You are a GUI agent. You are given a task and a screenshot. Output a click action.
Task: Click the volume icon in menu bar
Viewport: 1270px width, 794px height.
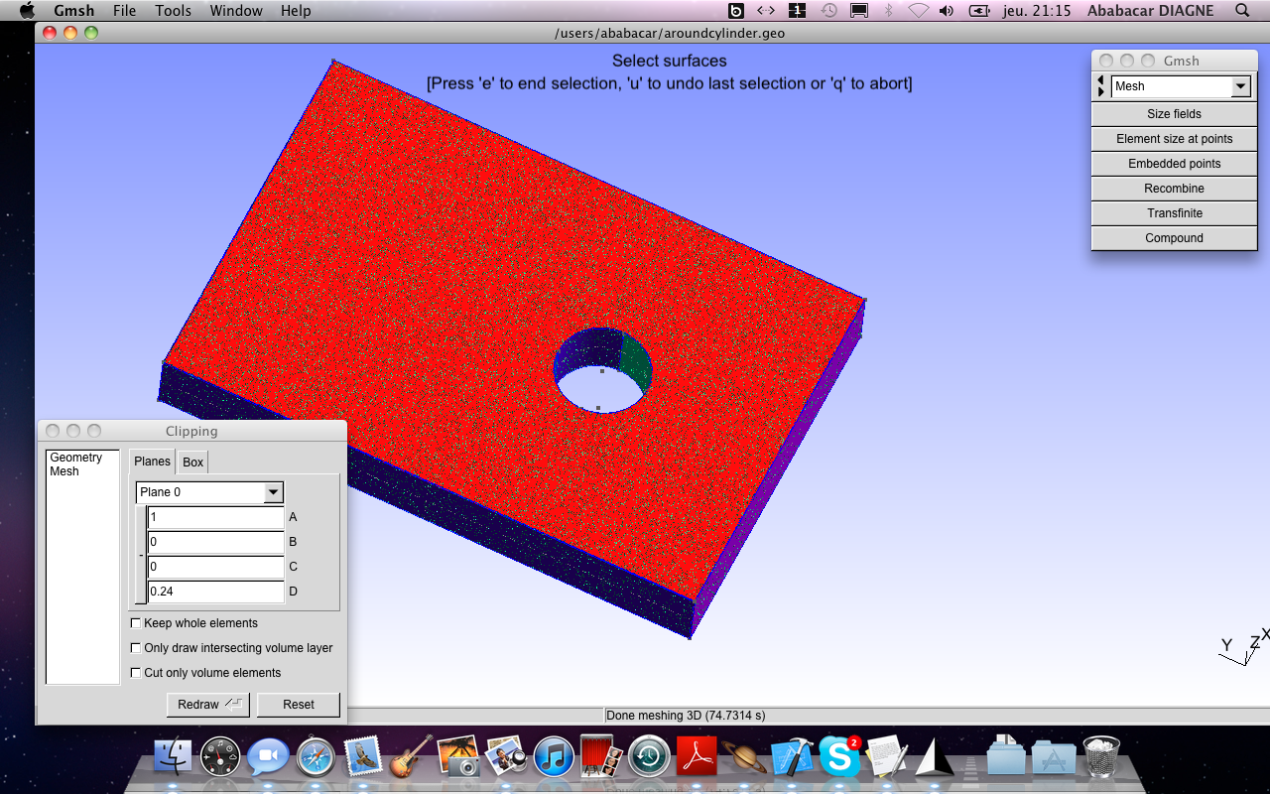[947, 10]
